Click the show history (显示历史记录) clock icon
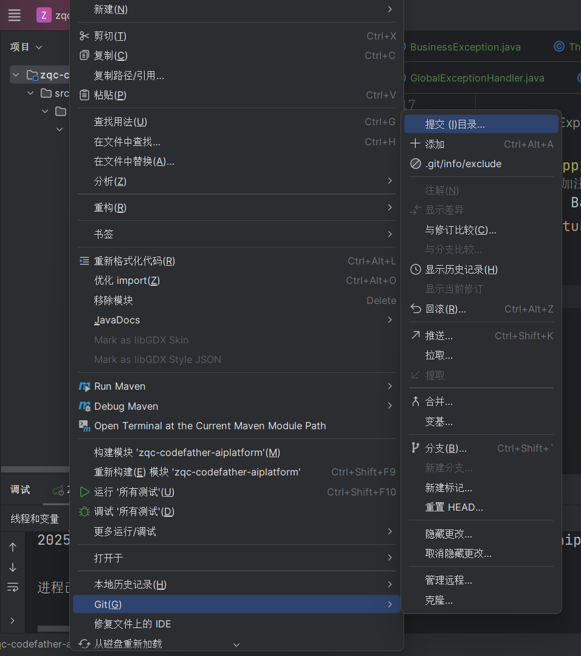Image resolution: width=581 pixels, height=656 pixels. coord(414,269)
